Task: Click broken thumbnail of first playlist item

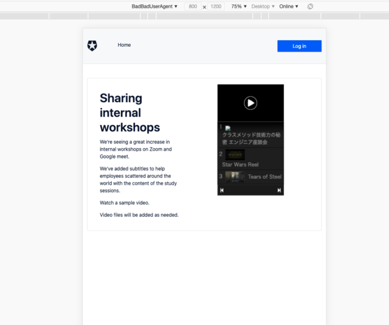Action: (x=228, y=128)
